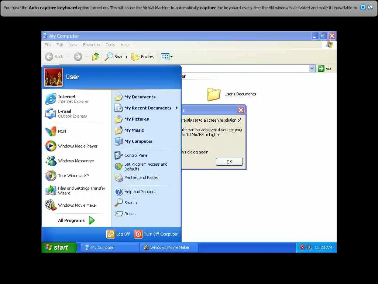Open the Edit menu
Screen dimensions: 378x284
[x=59, y=45]
